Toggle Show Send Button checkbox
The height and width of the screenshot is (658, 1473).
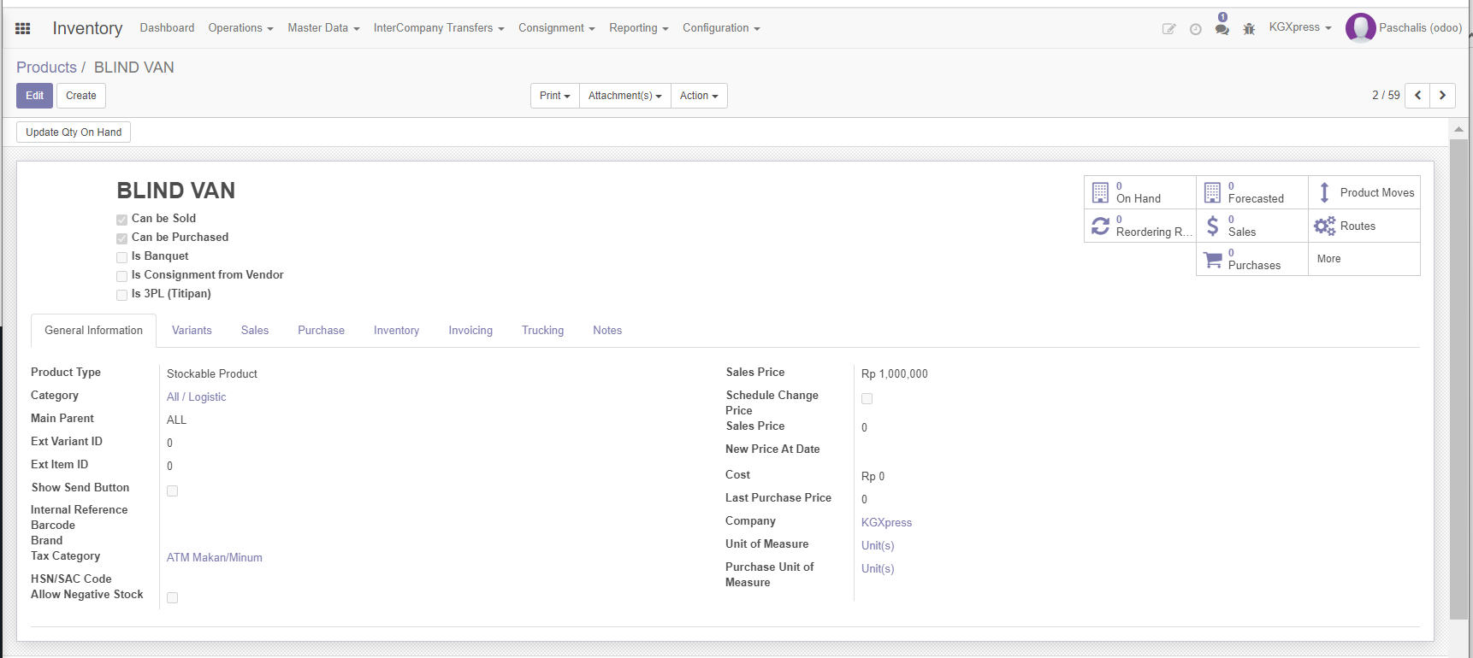point(172,491)
